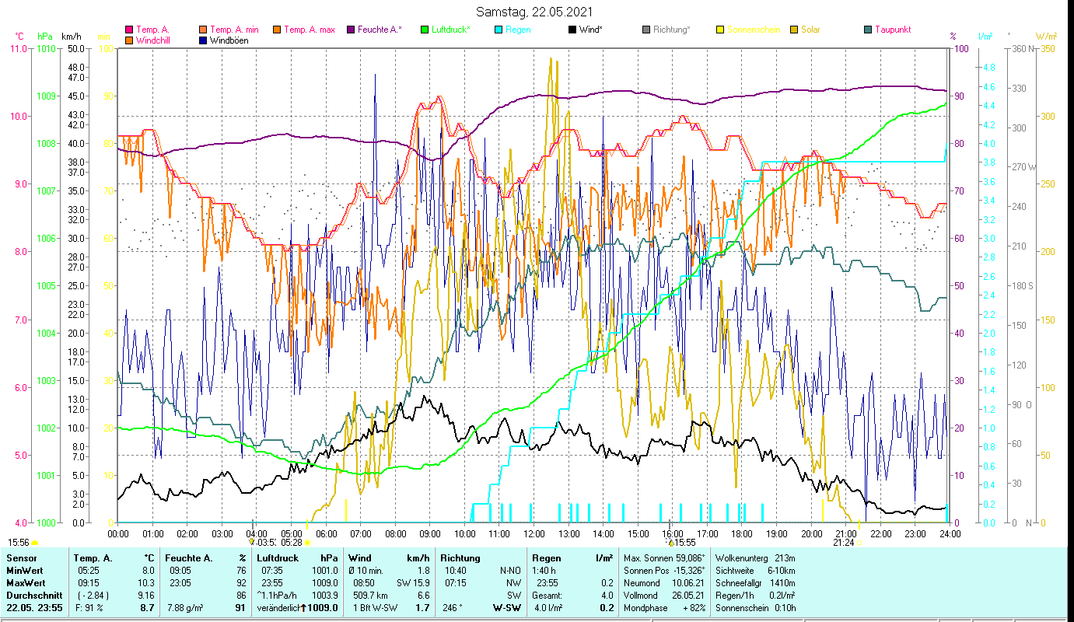This screenshot has height=622, width=1074.
Task: Click the max temperature value '10.3'
Action: [x=145, y=582]
